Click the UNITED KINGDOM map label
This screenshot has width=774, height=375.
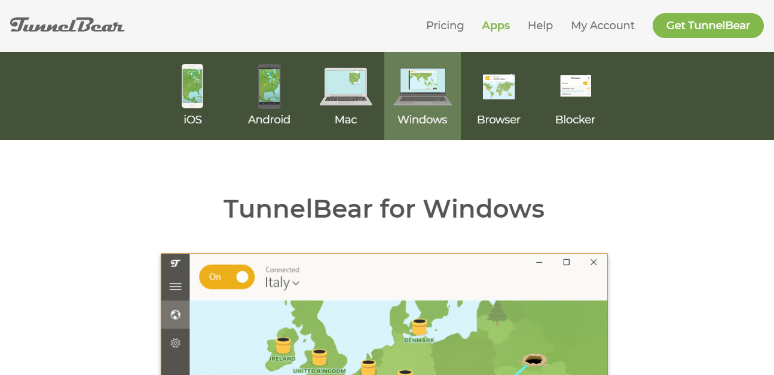point(319,371)
